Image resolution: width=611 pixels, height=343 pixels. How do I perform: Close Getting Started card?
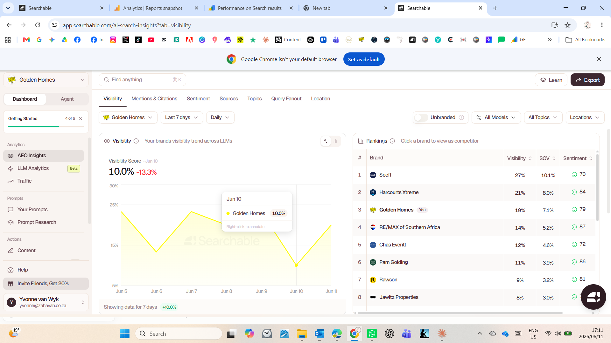pyautogui.click(x=81, y=119)
